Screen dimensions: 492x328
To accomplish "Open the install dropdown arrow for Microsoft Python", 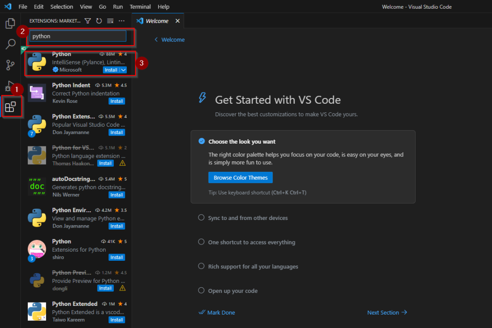I will [x=123, y=70].
